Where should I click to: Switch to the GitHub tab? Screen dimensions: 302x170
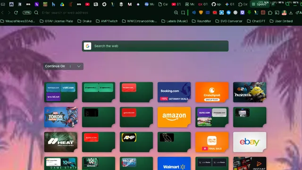pos(216,4)
